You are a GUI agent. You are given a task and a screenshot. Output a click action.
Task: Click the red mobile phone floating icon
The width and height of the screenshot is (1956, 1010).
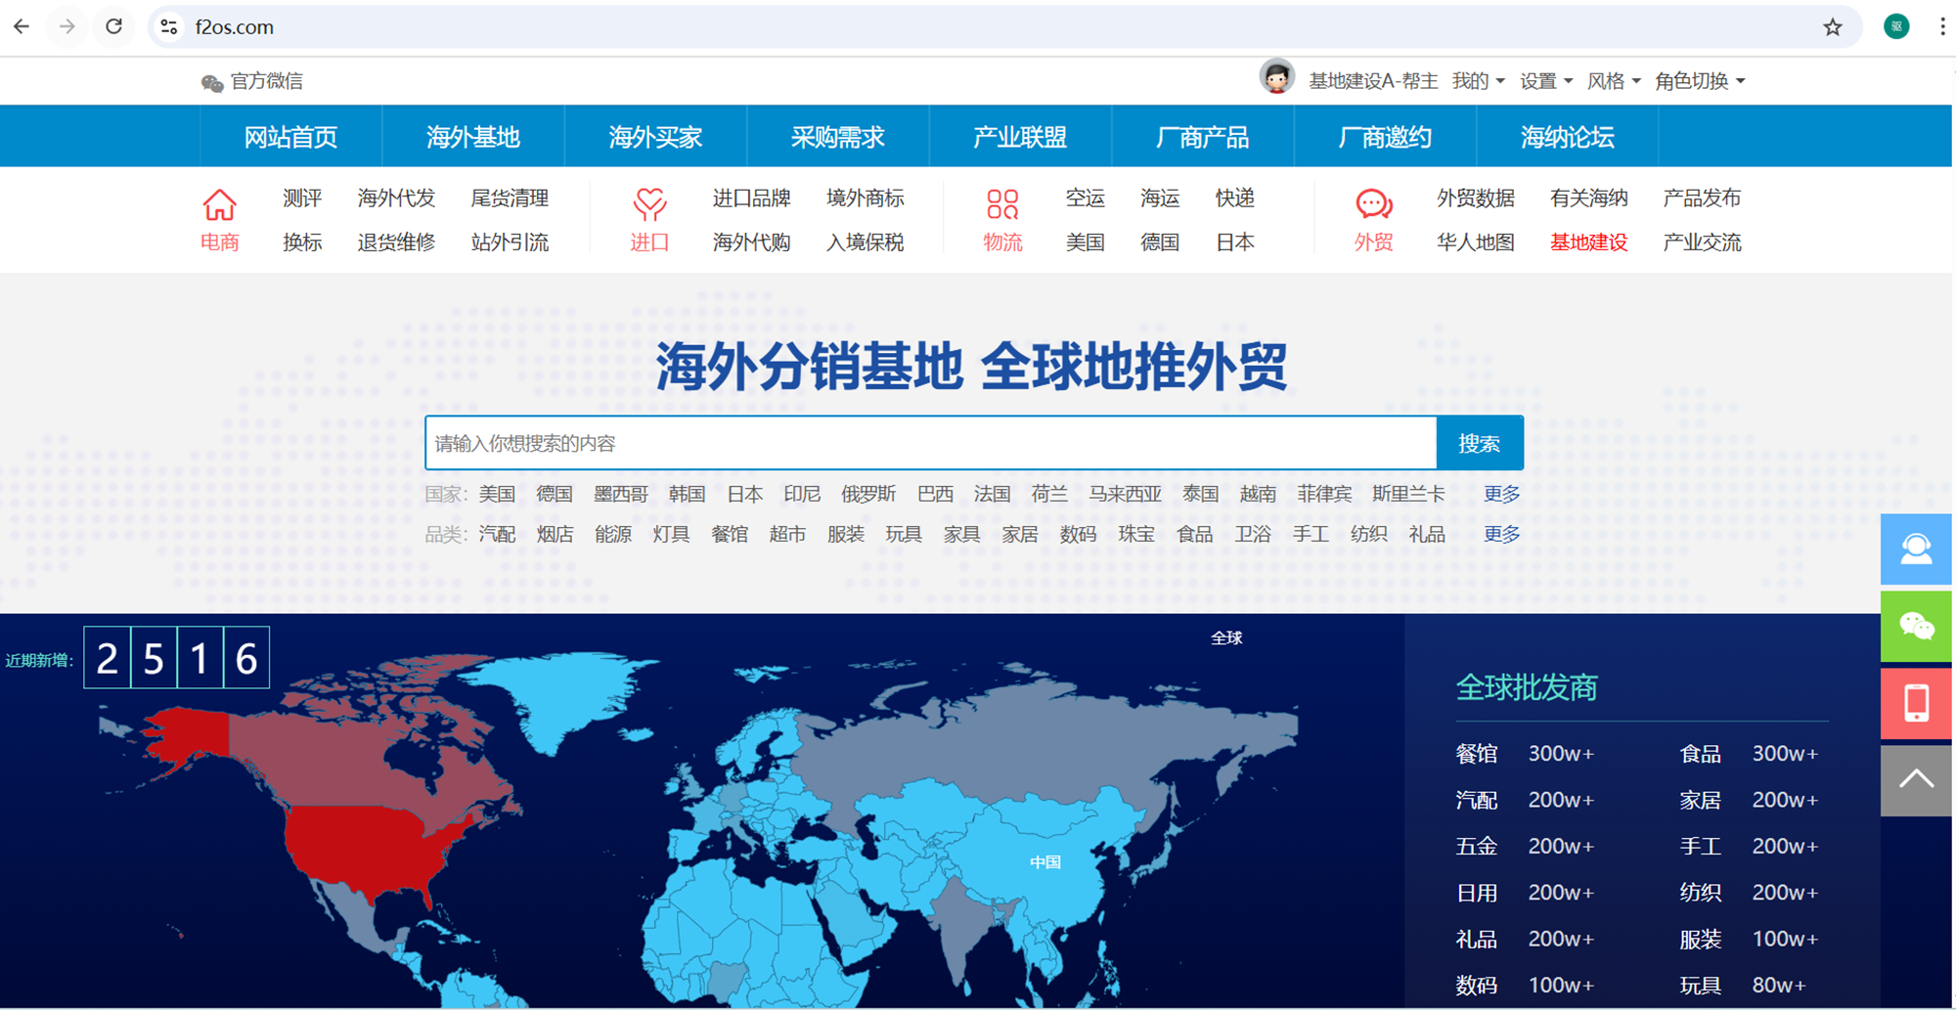coord(1915,703)
